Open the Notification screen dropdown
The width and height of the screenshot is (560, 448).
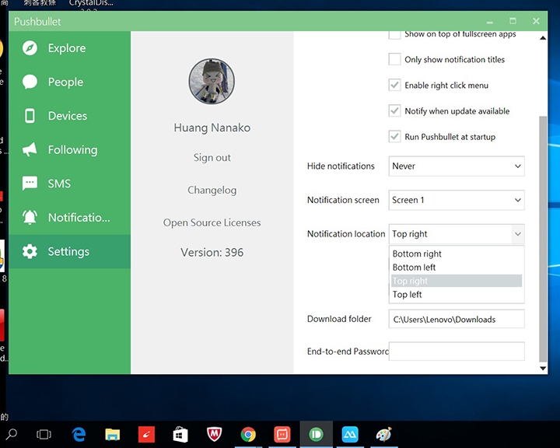tap(457, 200)
